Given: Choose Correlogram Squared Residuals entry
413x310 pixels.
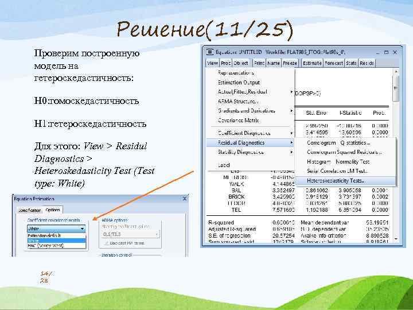Looking at the screenshot, I should 345,152.
